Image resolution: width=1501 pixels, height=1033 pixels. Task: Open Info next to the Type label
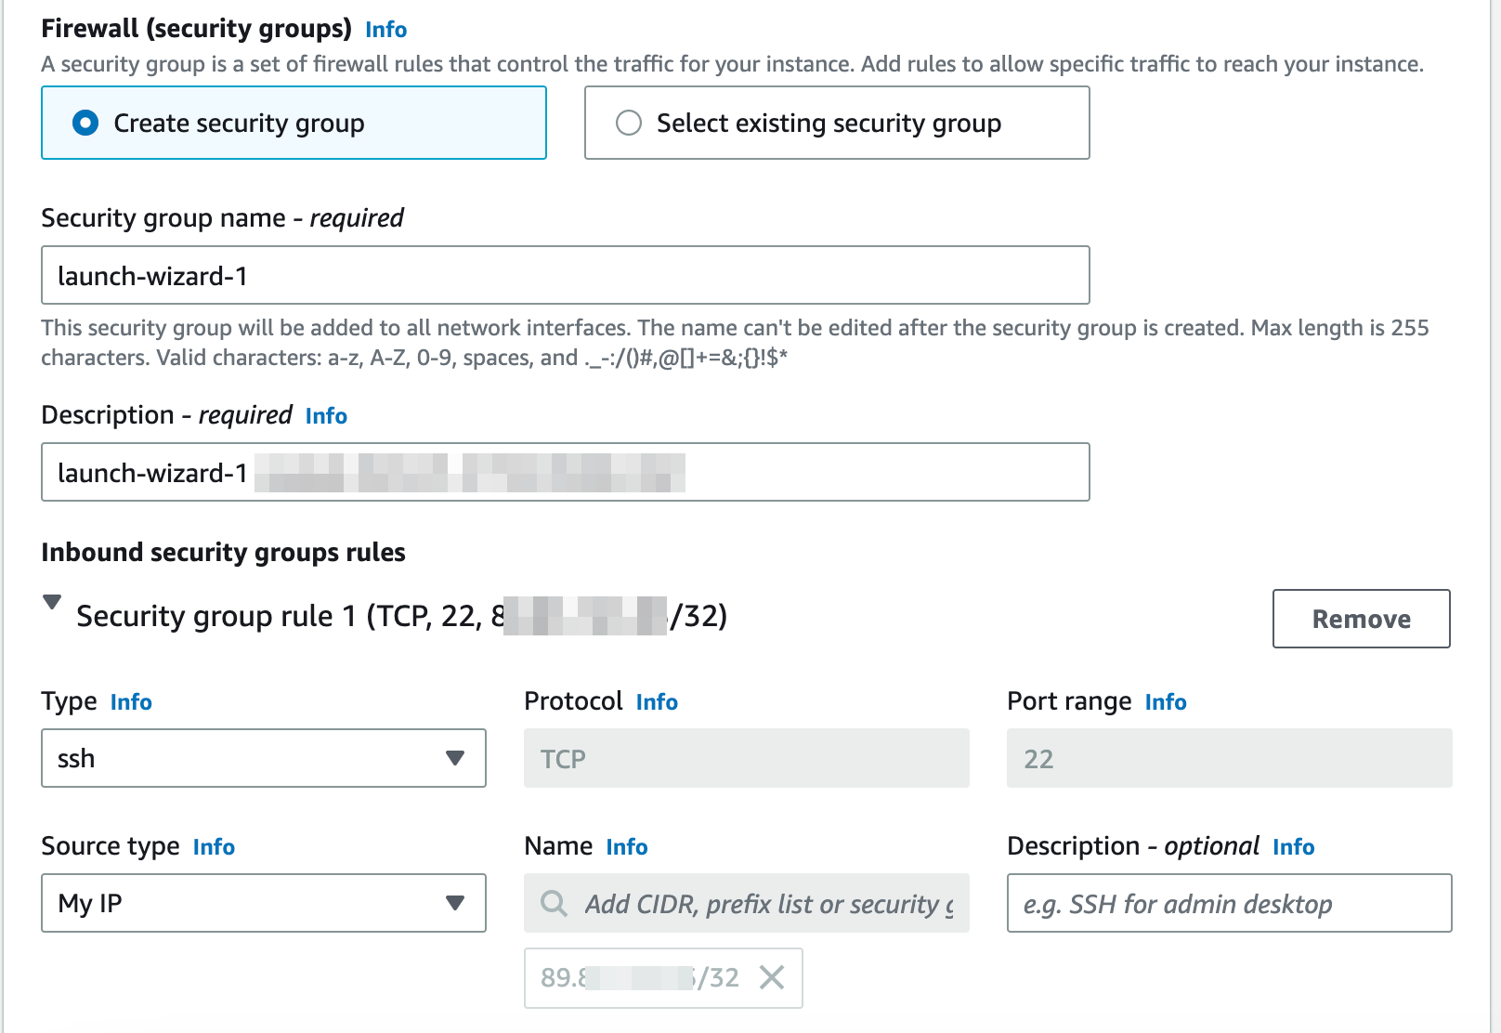[130, 702]
